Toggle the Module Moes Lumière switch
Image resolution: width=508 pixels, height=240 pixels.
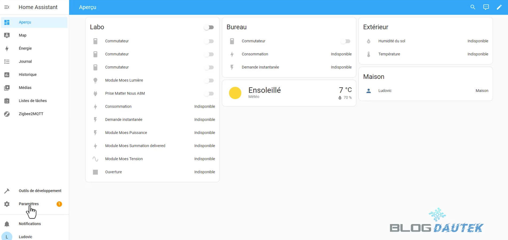(x=209, y=80)
